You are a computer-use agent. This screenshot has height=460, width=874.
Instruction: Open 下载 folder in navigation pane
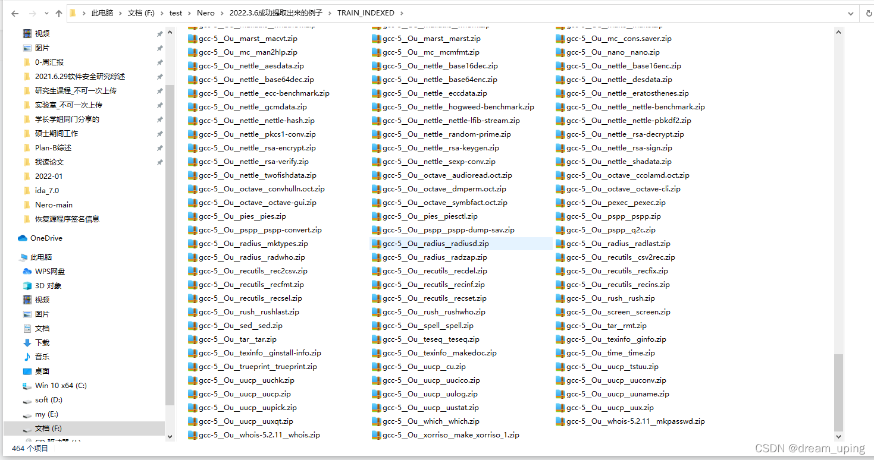pyautogui.click(x=42, y=343)
